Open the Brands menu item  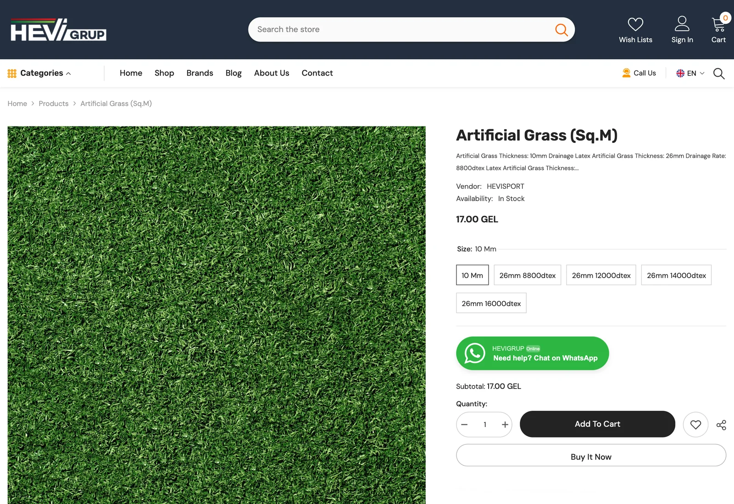point(200,73)
